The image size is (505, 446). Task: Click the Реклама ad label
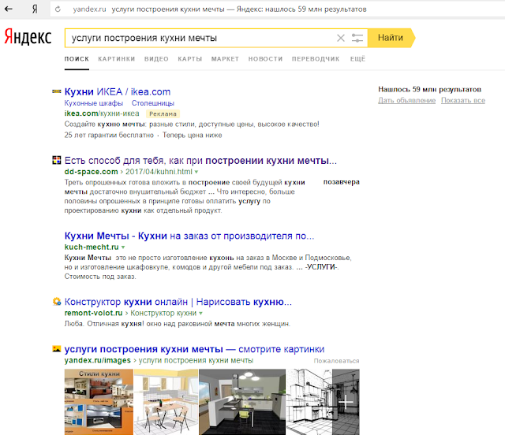163,113
